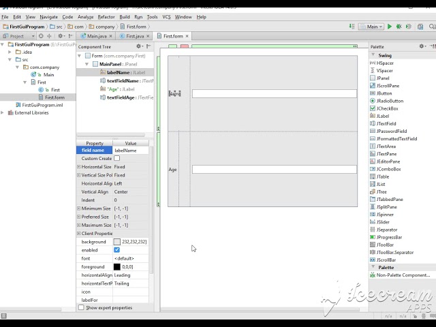This screenshot has height=327, width=436.
Task: Expand the .idea folder
Action: (10, 52)
